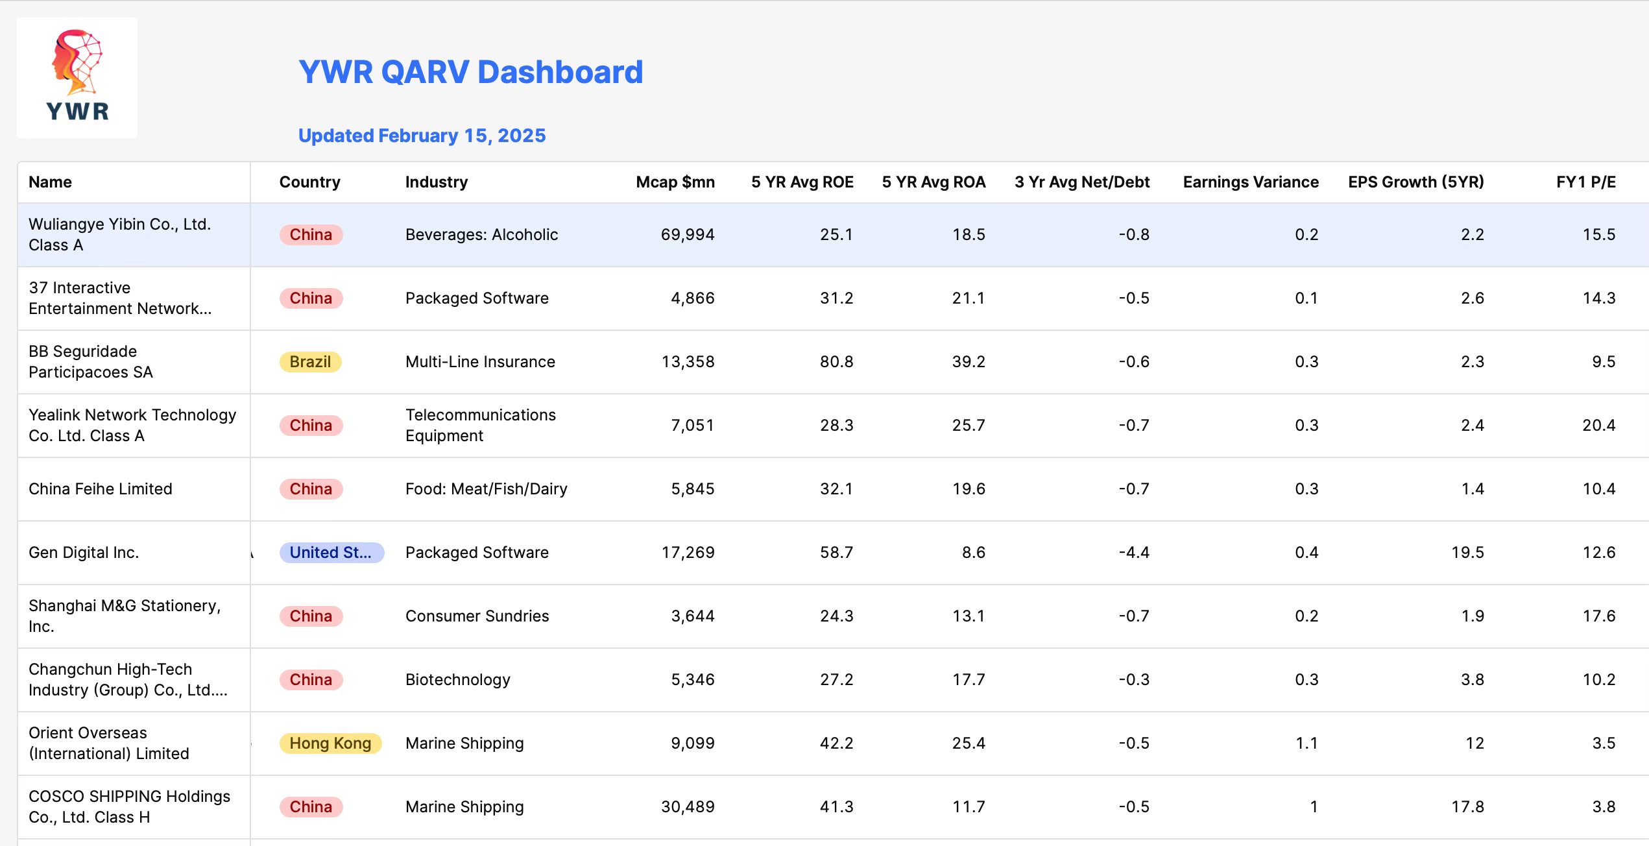Select Yealink Network Technology name cell
The height and width of the screenshot is (846, 1649).
[132, 426]
